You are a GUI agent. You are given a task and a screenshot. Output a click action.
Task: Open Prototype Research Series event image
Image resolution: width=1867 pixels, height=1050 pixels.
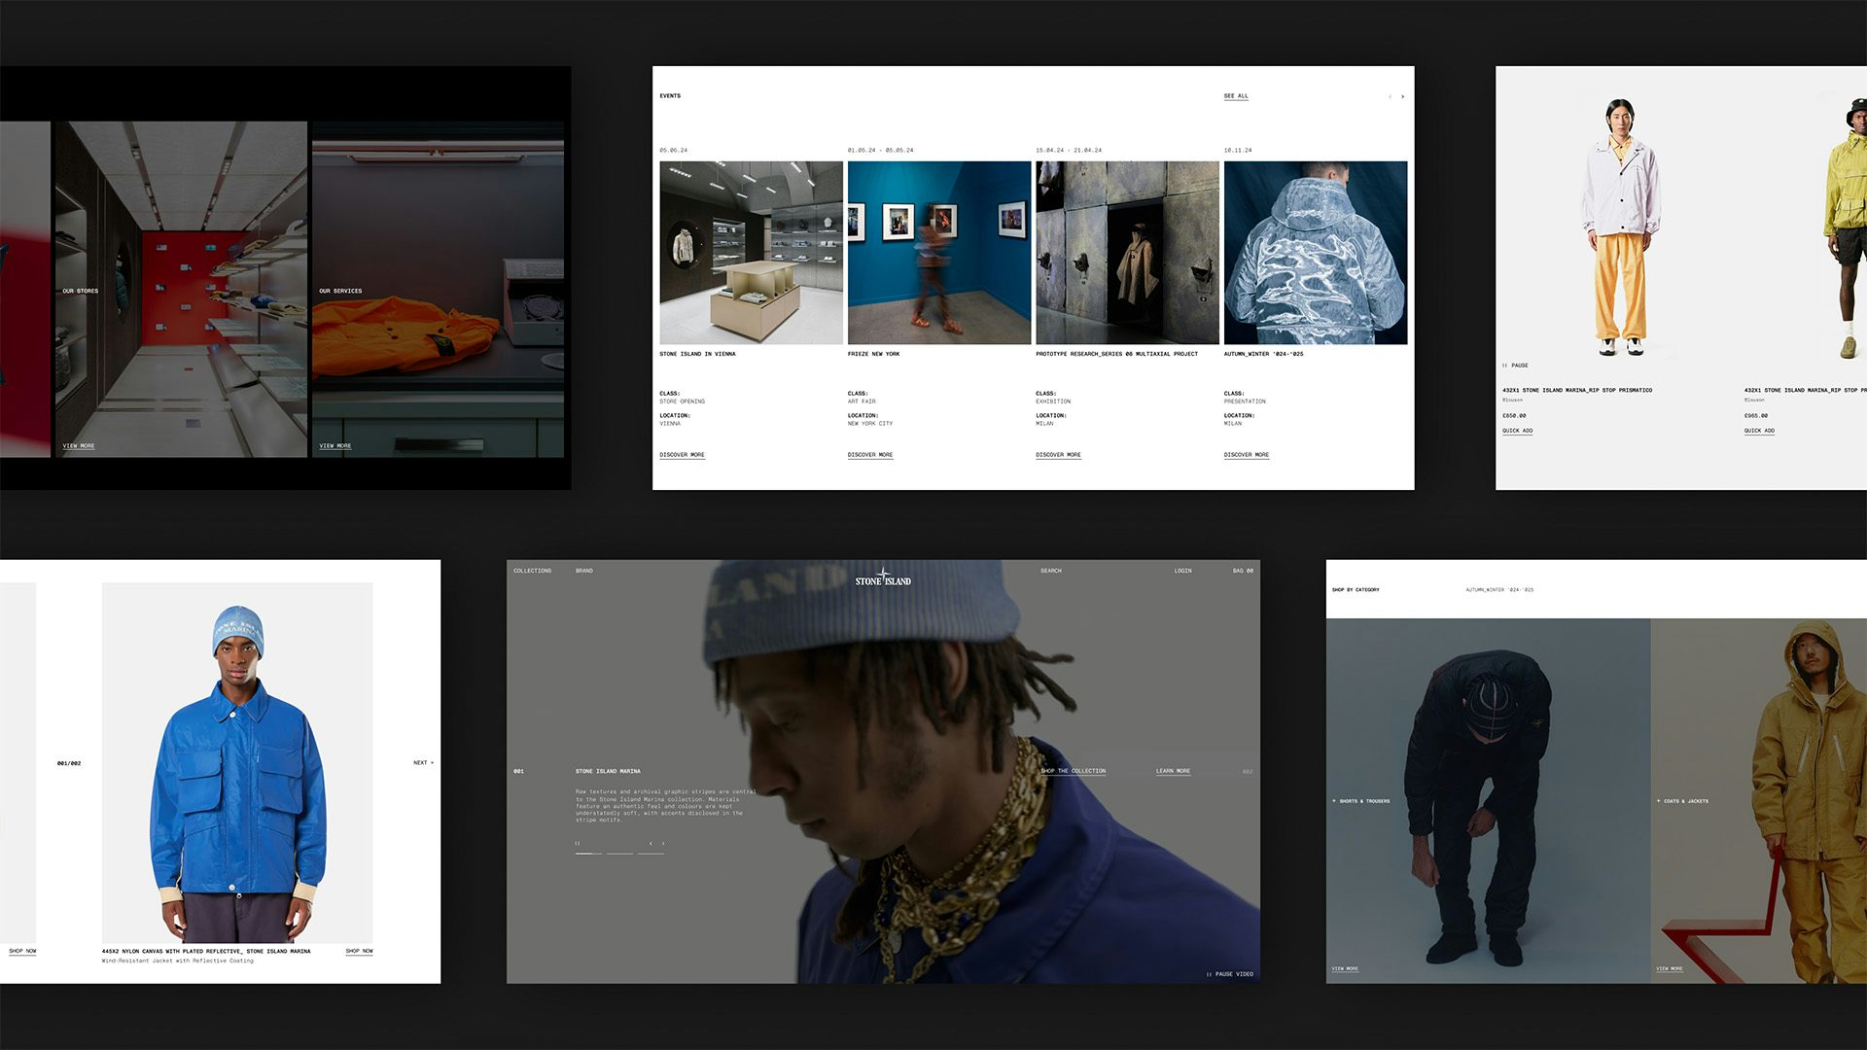point(1127,253)
